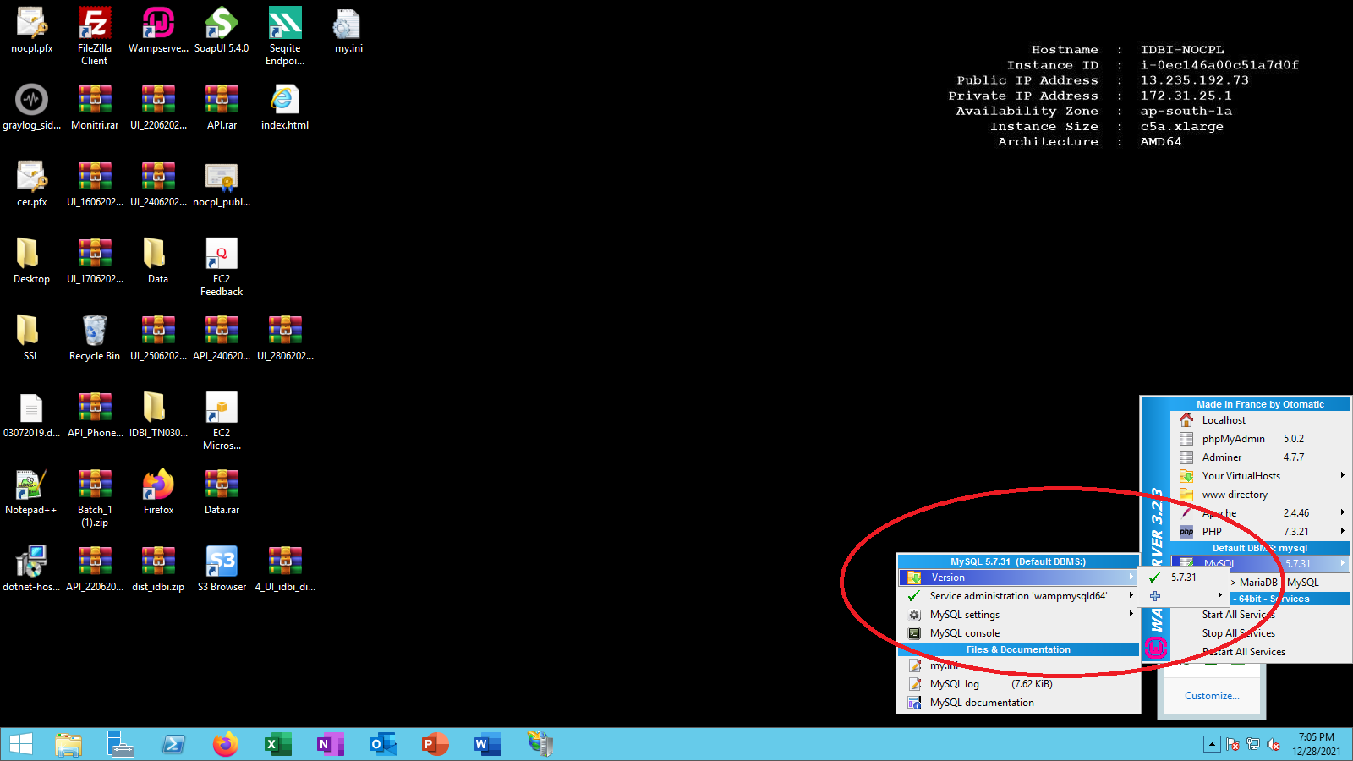
Task: Select the dotnet-hos... installer icon
Action: point(31,569)
